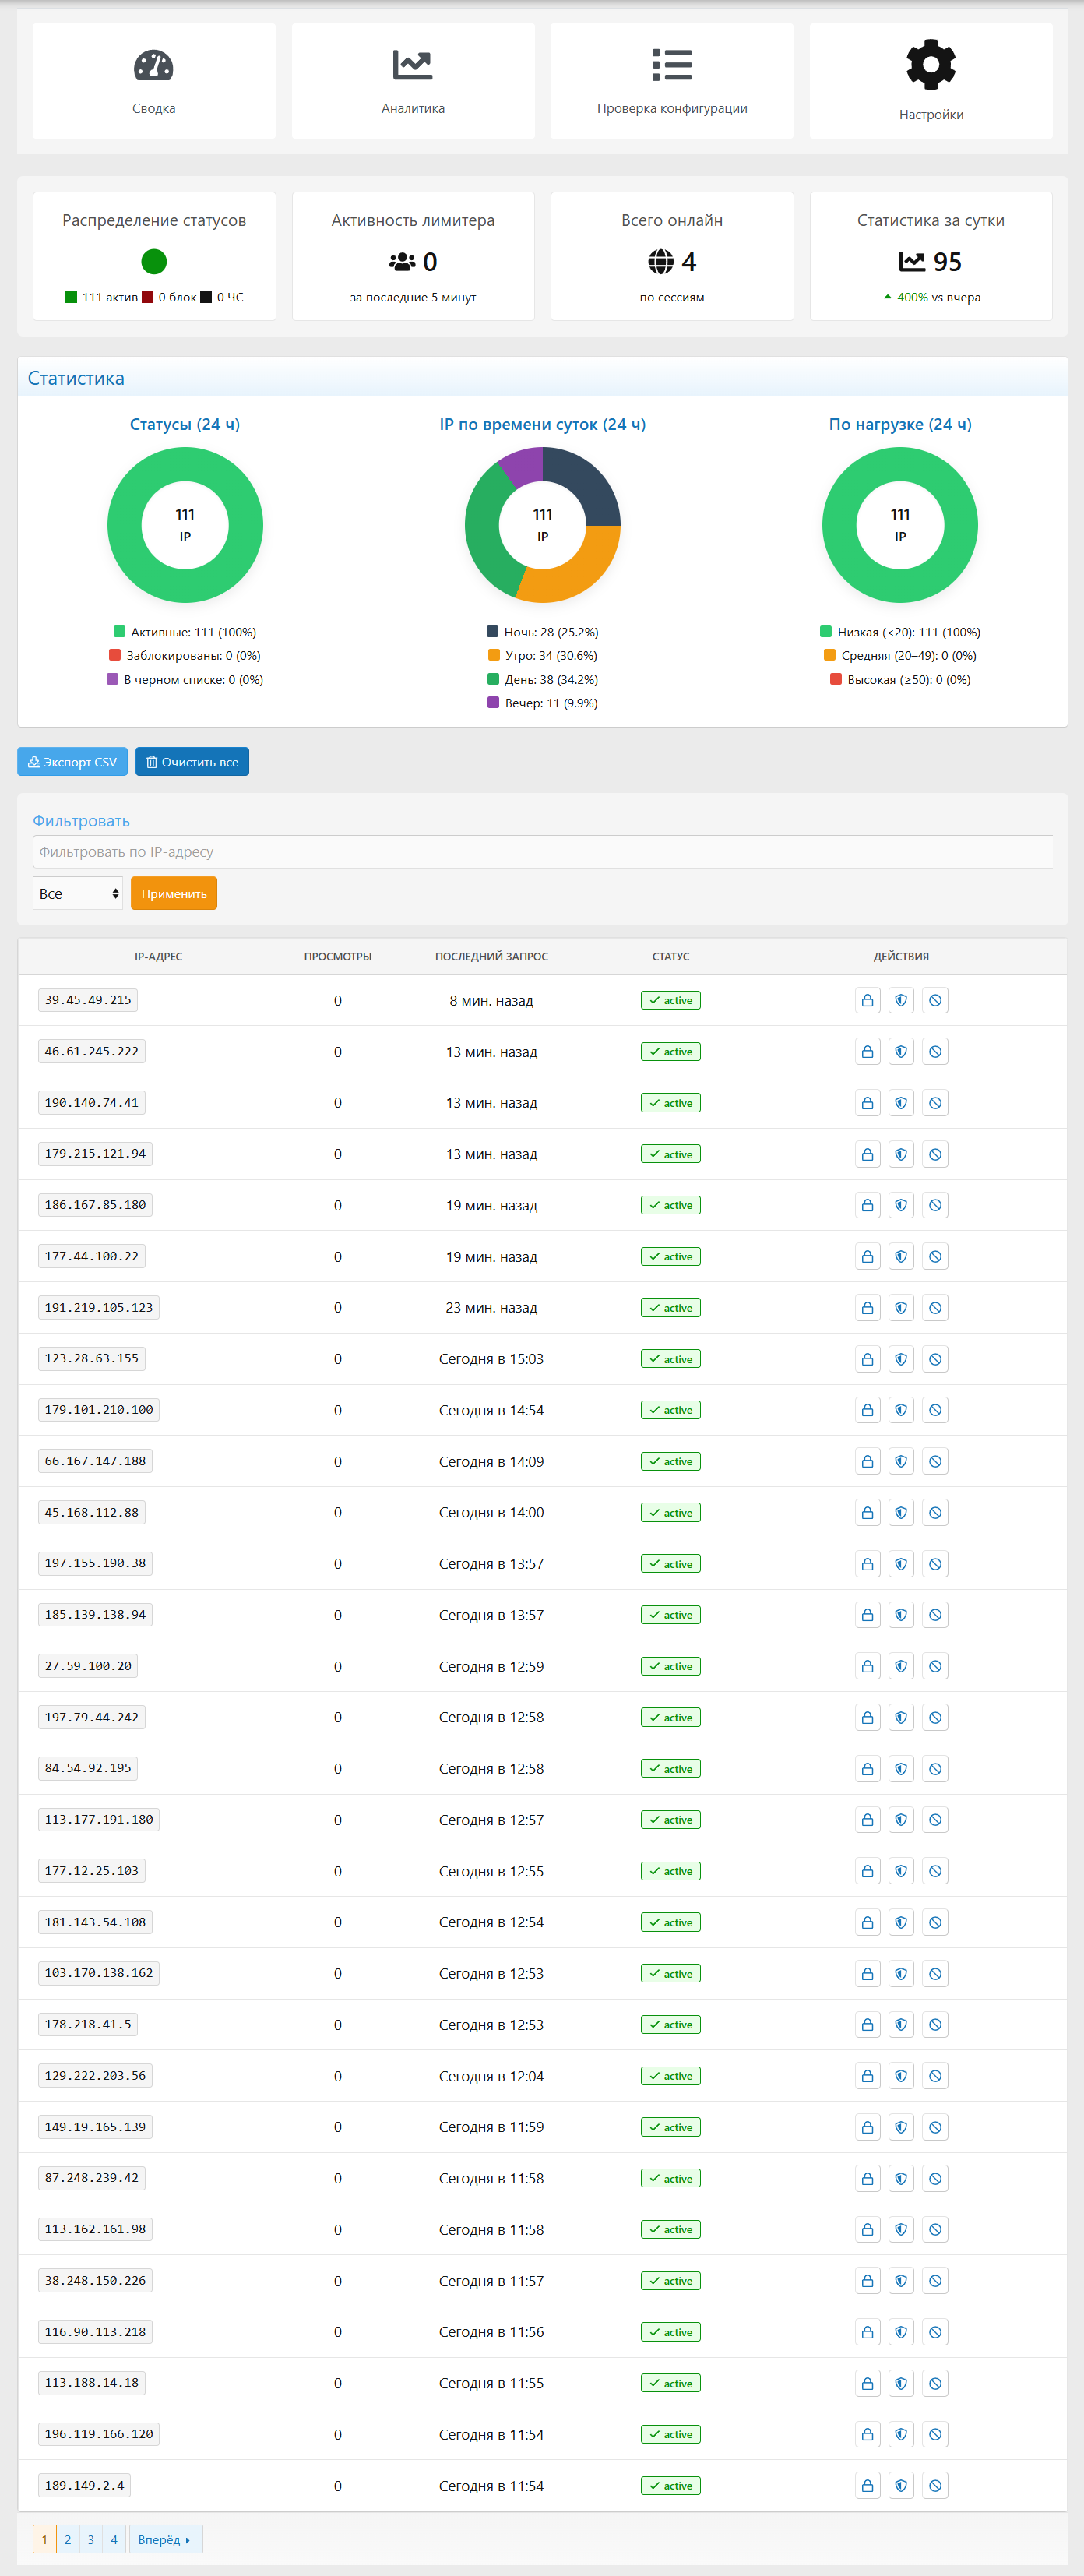
Task: Open the Настройки gear icon
Action: (930, 65)
